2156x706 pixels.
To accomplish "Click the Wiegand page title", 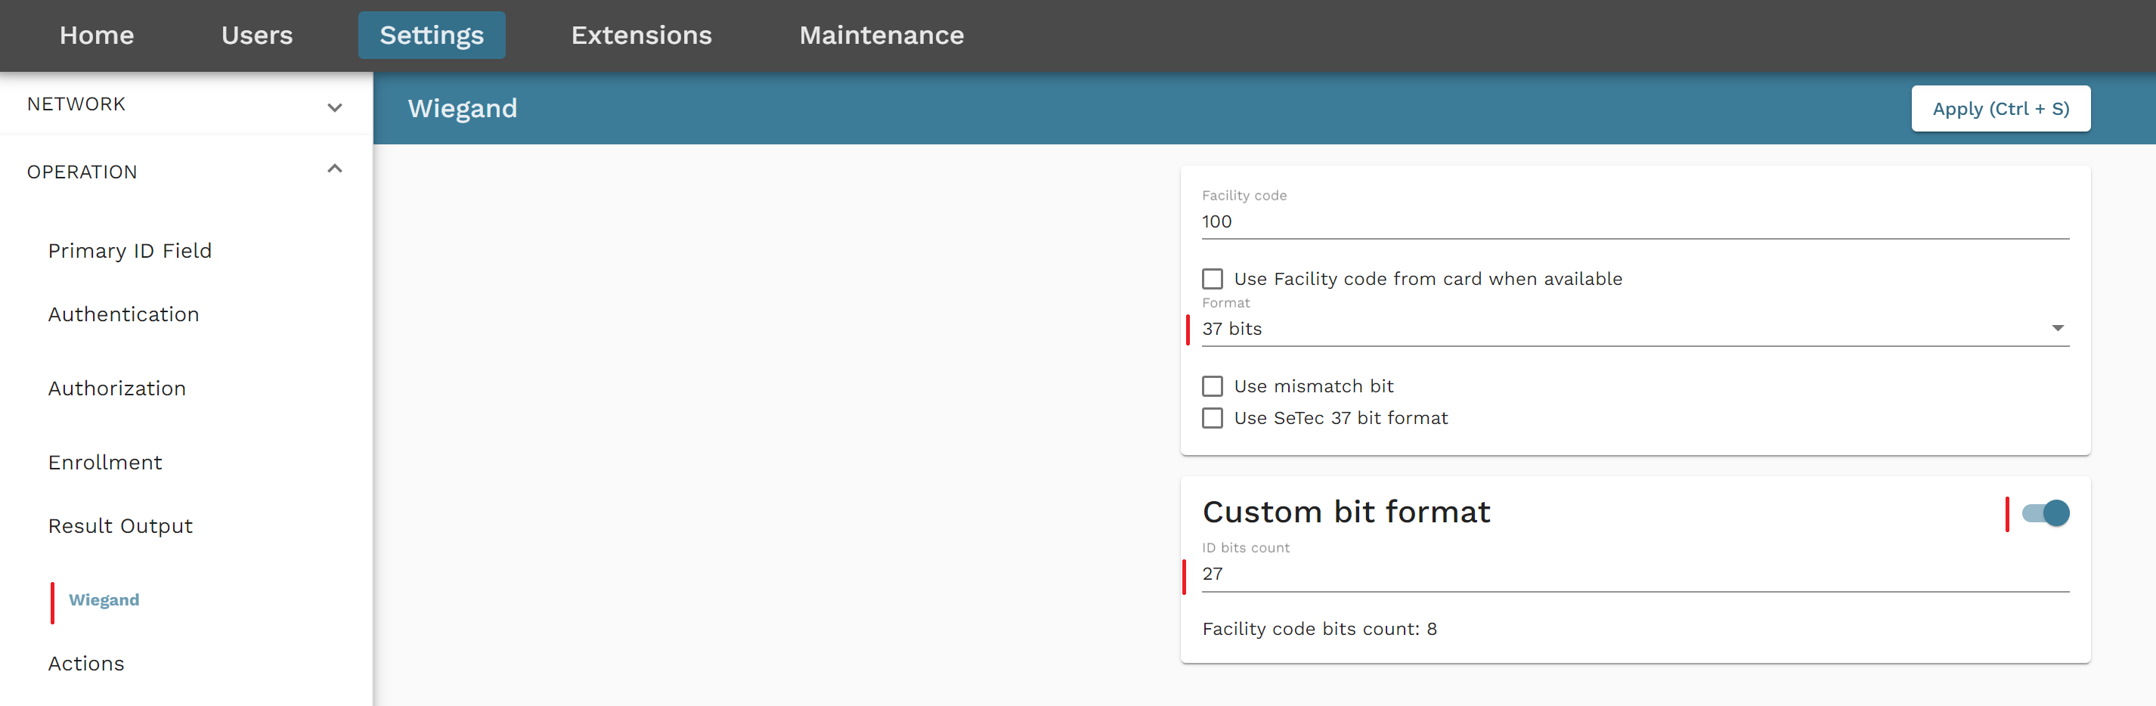I will [x=462, y=108].
